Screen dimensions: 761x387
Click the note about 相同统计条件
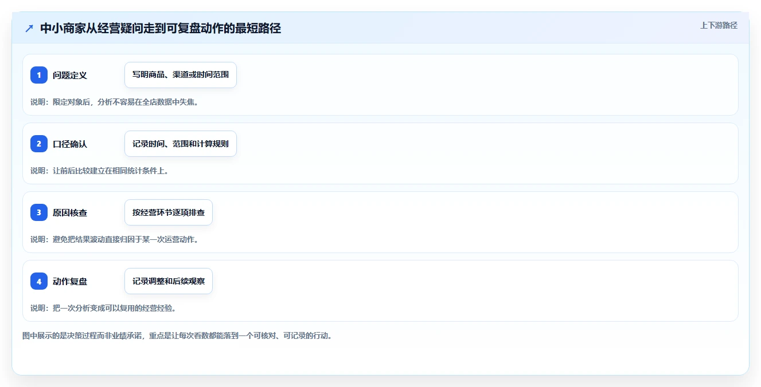pos(99,171)
